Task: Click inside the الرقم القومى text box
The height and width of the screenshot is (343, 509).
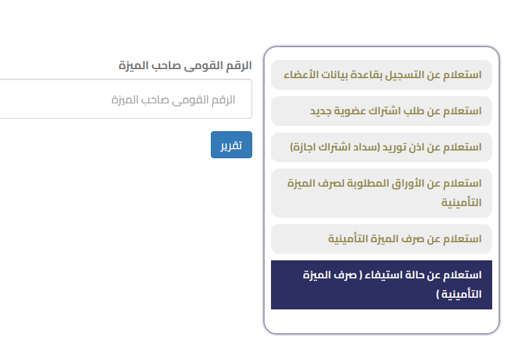Action: pos(123,99)
